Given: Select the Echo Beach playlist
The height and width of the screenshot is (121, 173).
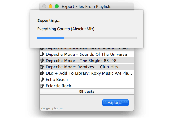Looking at the screenshot, I should click(87, 79).
